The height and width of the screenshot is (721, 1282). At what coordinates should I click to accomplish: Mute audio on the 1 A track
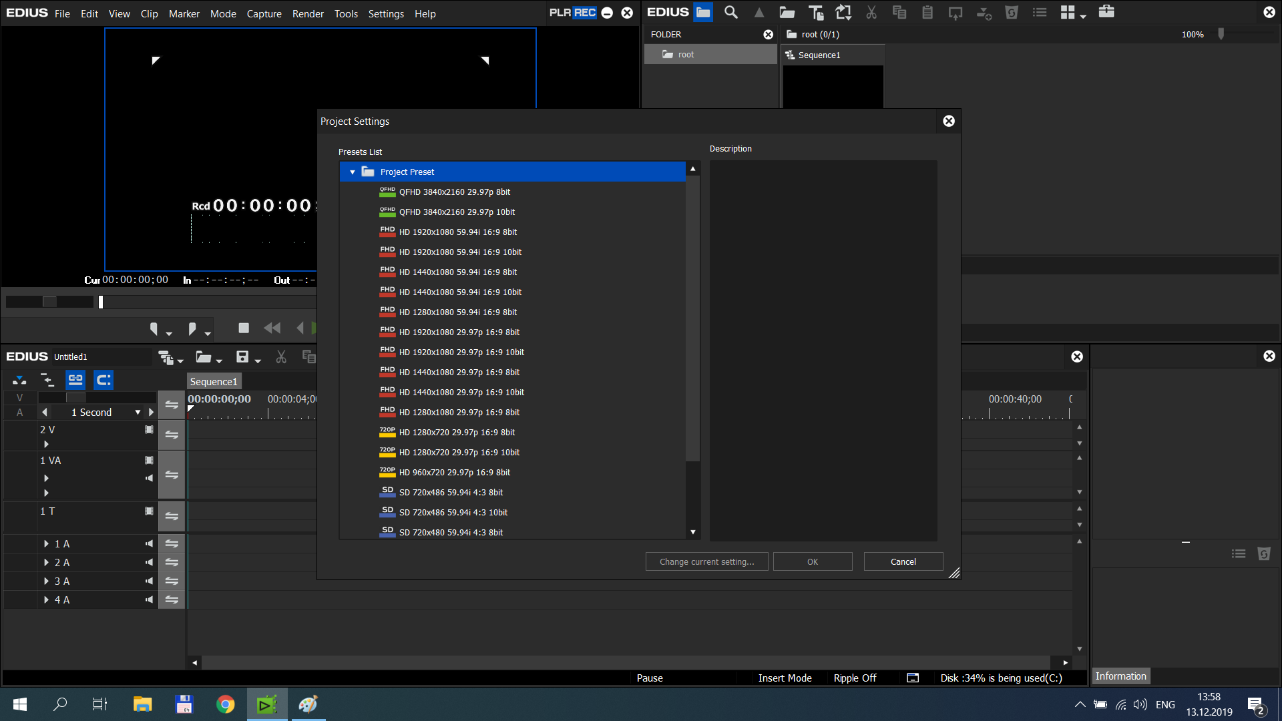coord(149,543)
